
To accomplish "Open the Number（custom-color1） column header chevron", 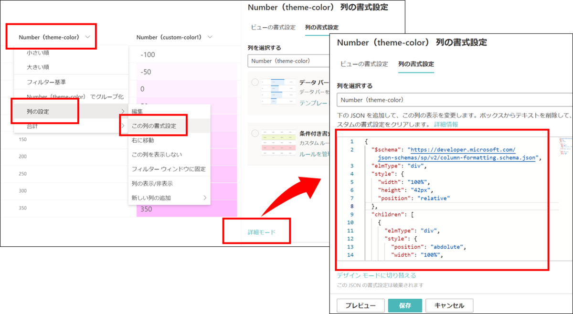I will [210, 37].
